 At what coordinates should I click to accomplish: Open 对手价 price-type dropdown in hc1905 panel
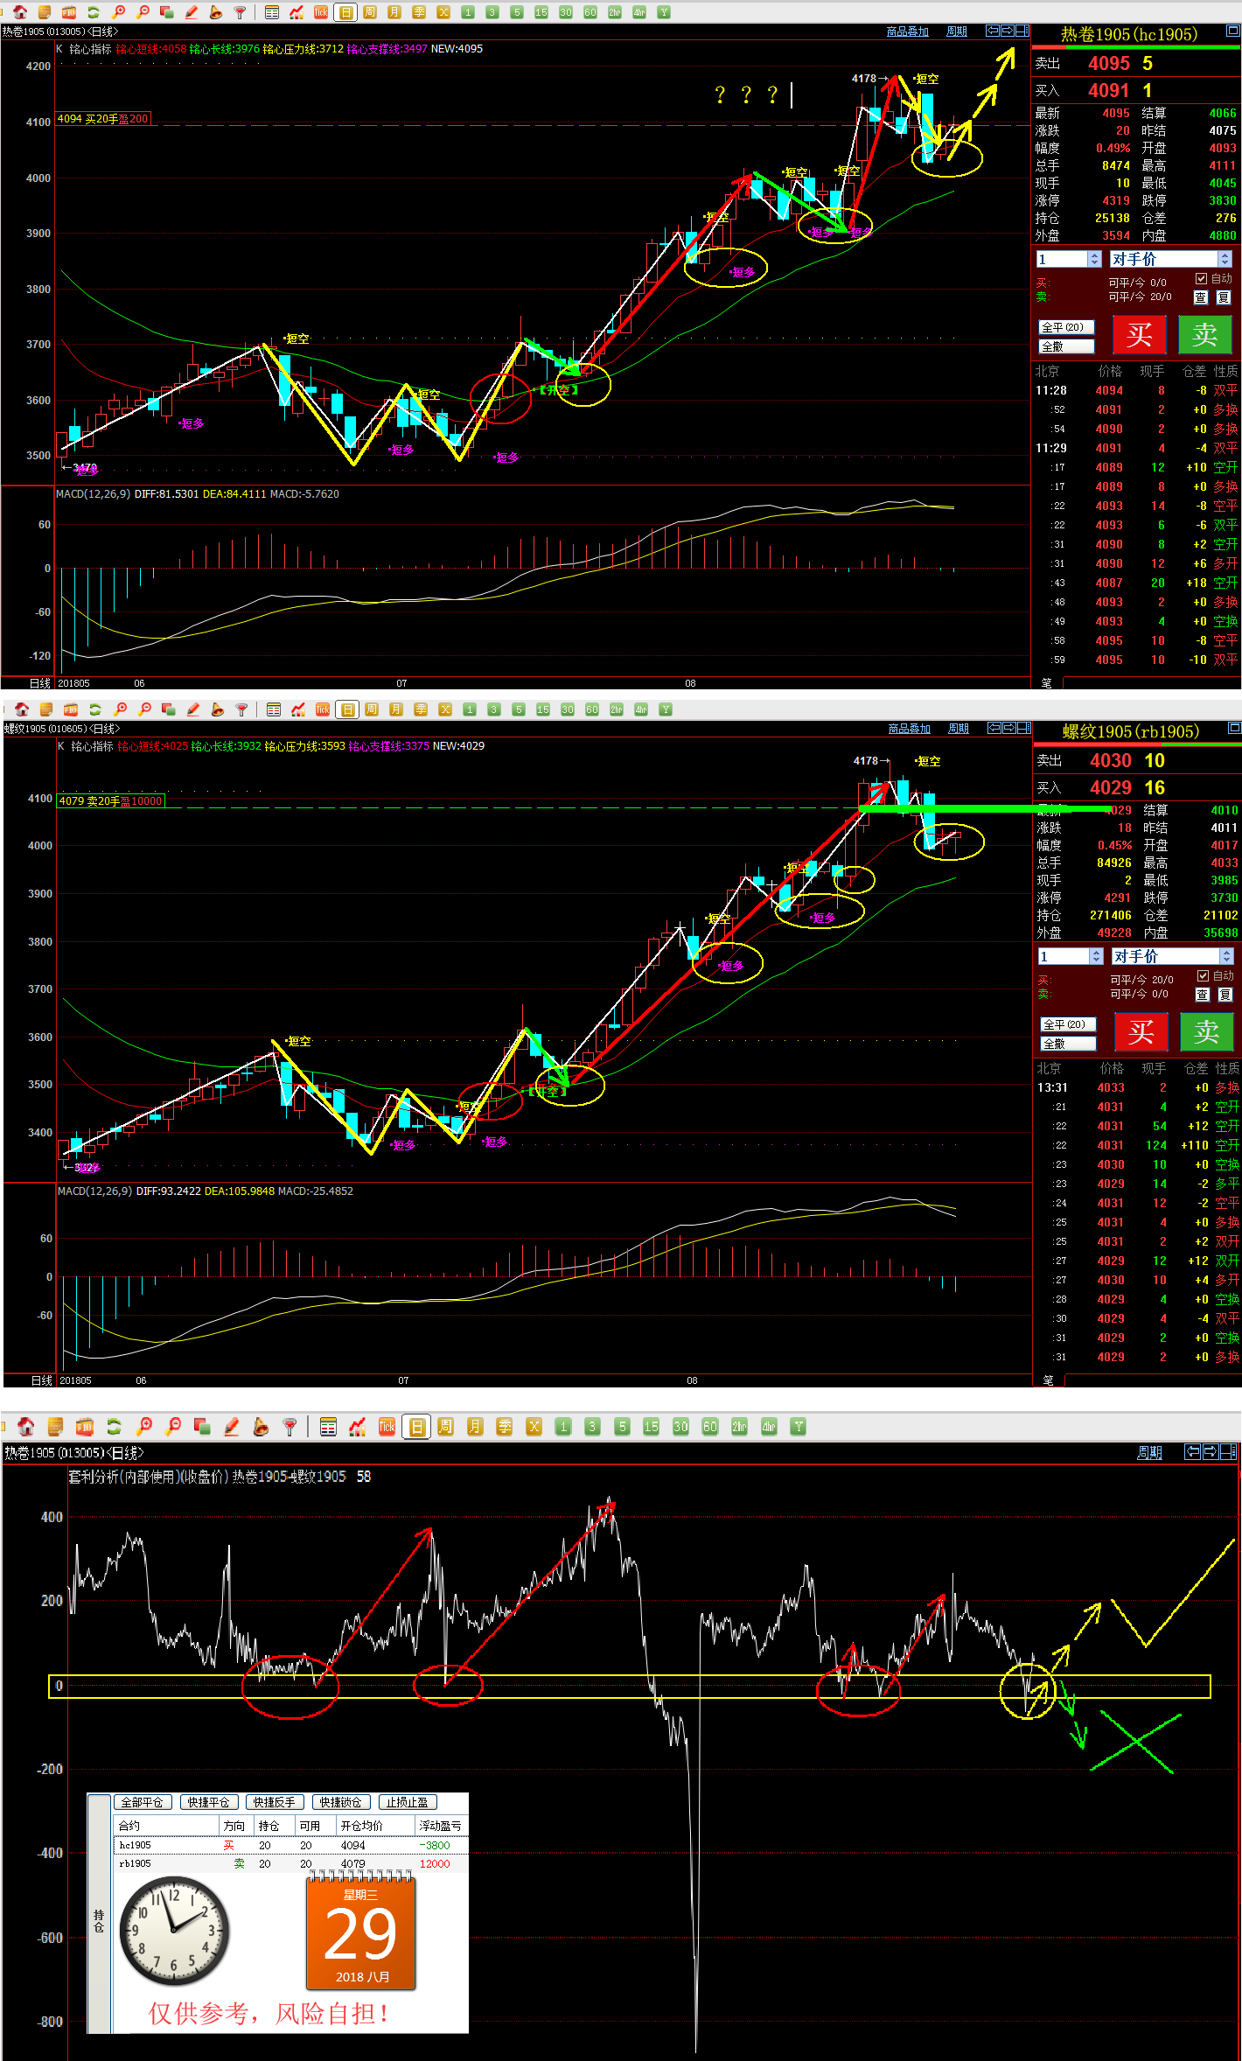click(1225, 259)
